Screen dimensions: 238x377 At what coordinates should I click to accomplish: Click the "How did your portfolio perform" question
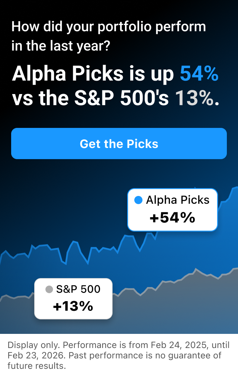coord(109,27)
